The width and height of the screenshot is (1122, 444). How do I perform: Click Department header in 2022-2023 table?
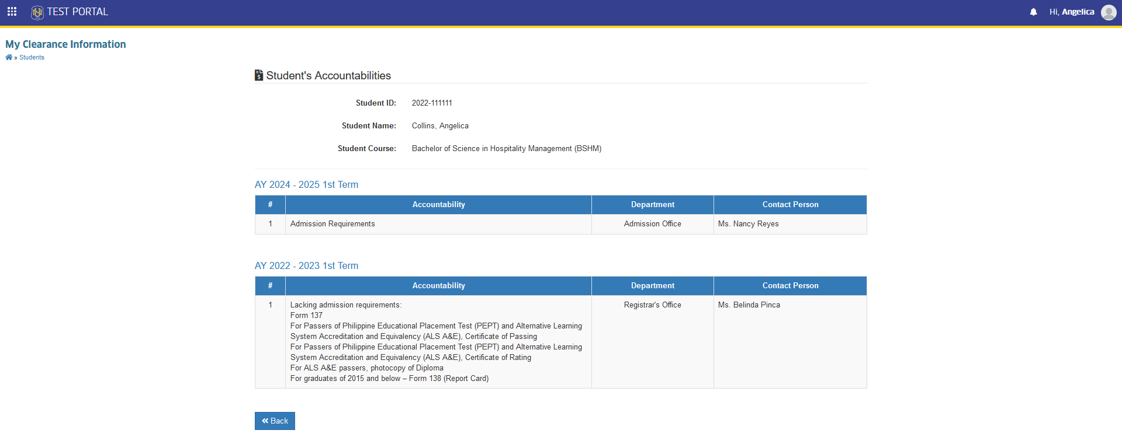653,286
